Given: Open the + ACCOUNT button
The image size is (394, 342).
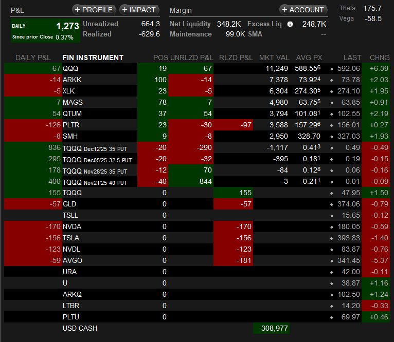Looking at the screenshot, I should pyautogui.click(x=303, y=10).
